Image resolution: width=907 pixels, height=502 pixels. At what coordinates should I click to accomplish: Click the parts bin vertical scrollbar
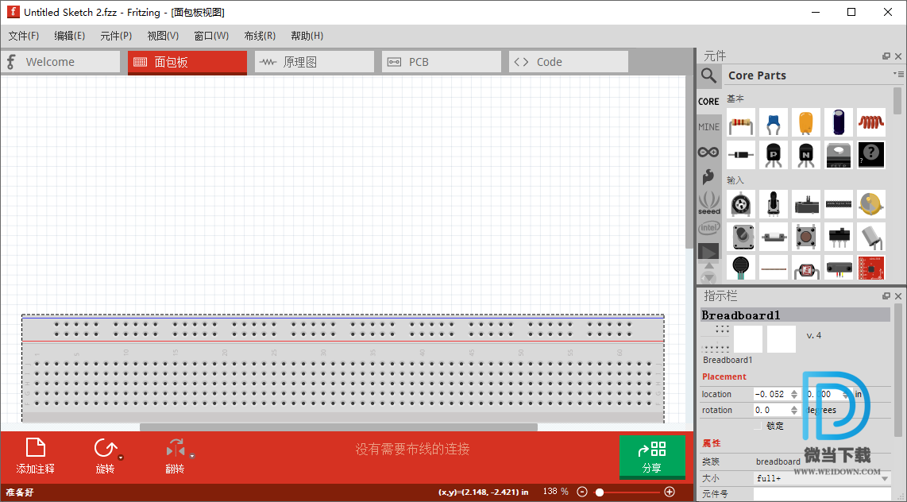click(897, 101)
